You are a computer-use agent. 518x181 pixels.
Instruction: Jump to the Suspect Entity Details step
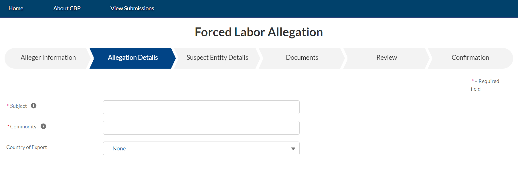217,58
